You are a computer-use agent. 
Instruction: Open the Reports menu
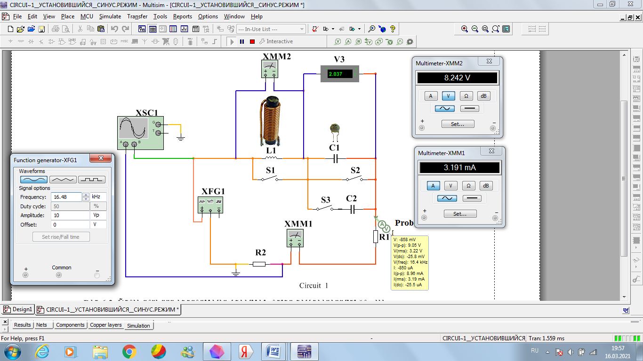coord(183,16)
